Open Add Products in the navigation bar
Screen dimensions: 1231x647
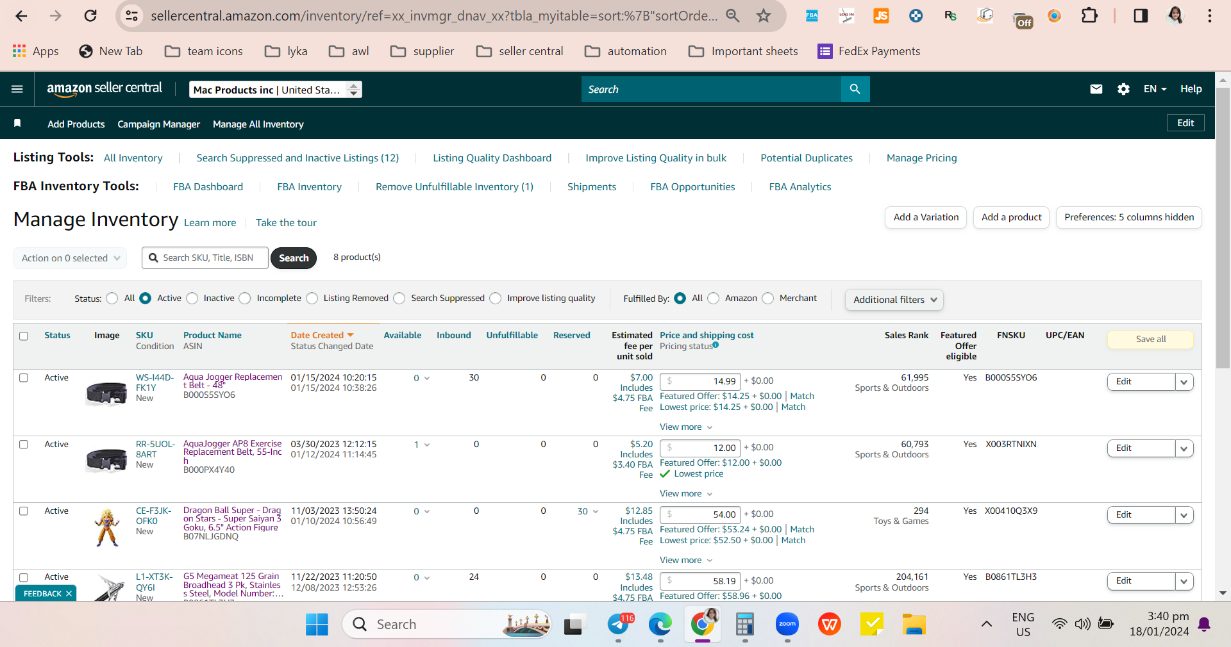point(76,124)
